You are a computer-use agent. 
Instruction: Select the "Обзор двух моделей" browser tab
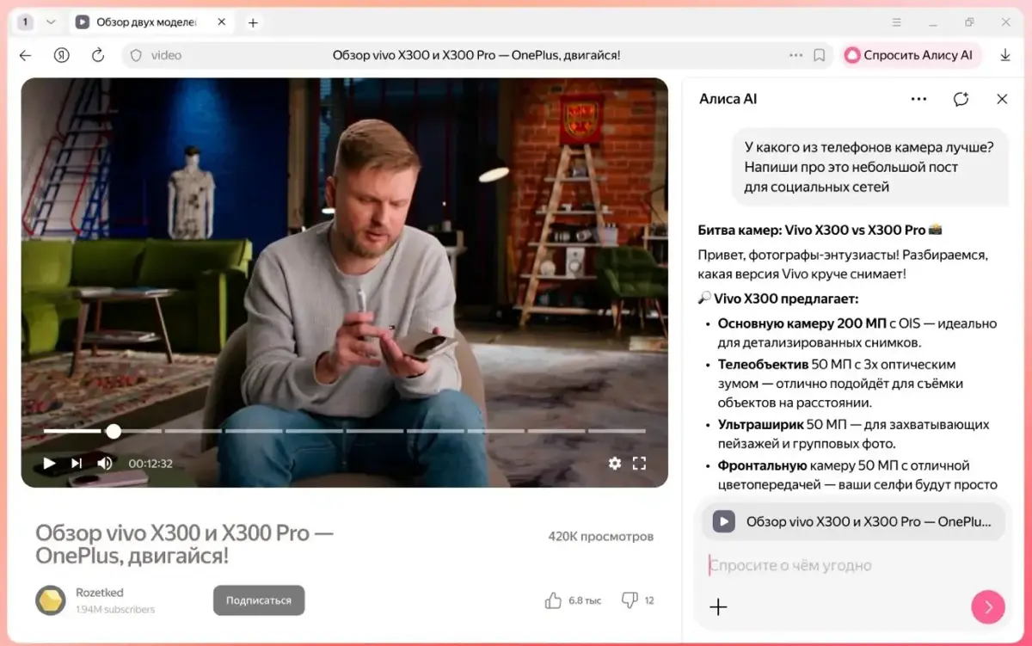click(x=150, y=22)
